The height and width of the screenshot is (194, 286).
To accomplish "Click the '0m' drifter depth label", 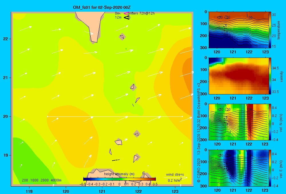I will (x=117, y=13).
